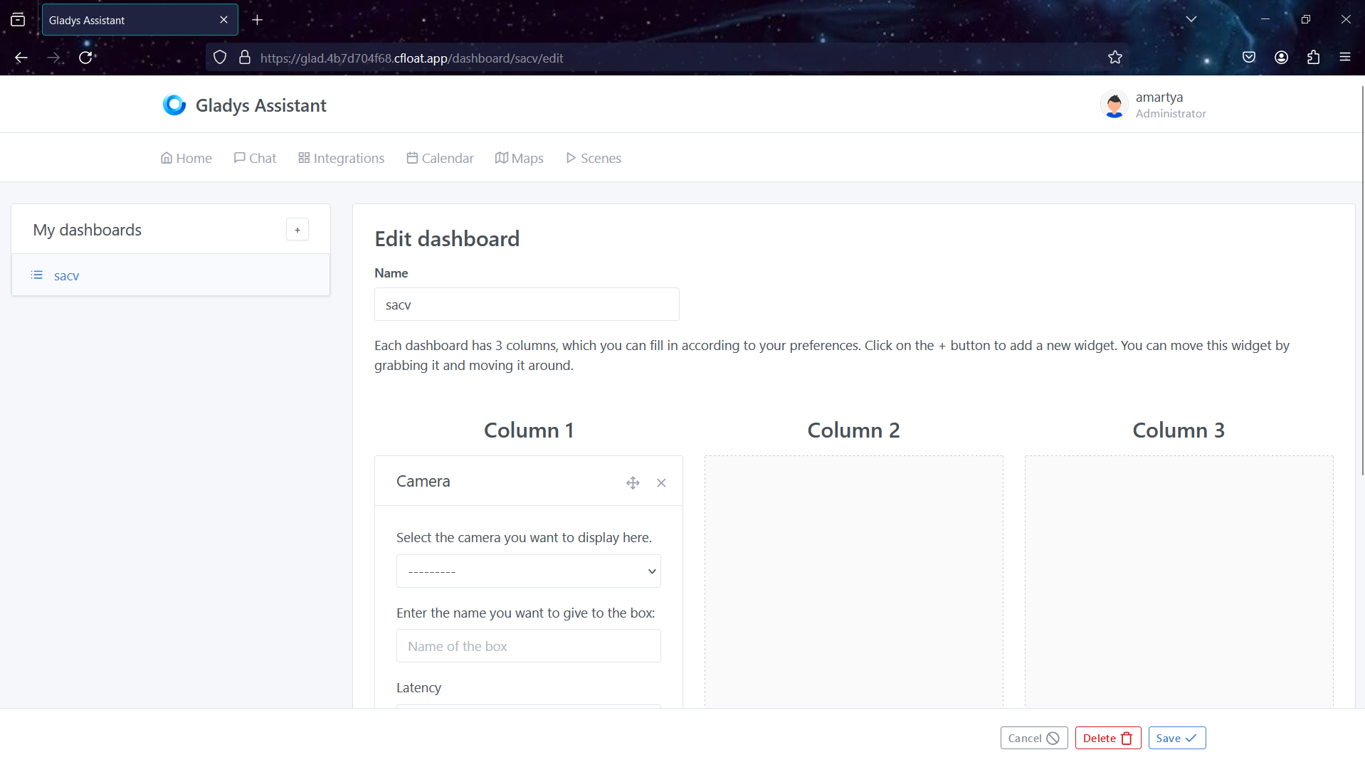This screenshot has width=1365, height=767.
Task: Delete the dashboard
Action: (x=1107, y=738)
